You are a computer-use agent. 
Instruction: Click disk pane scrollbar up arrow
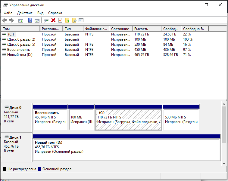pyautogui.click(x=224, y=104)
